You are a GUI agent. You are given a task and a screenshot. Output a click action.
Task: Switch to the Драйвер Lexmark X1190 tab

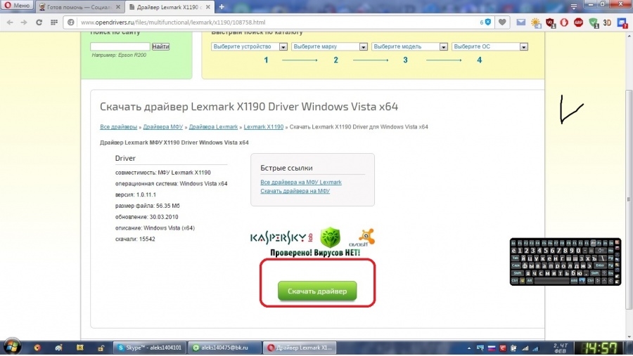pos(170,7)
